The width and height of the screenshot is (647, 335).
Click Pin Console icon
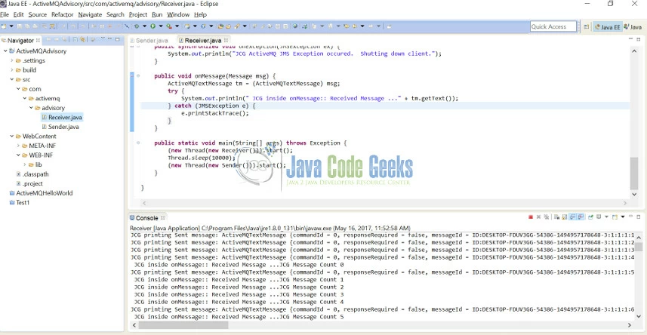click(591, 217)
